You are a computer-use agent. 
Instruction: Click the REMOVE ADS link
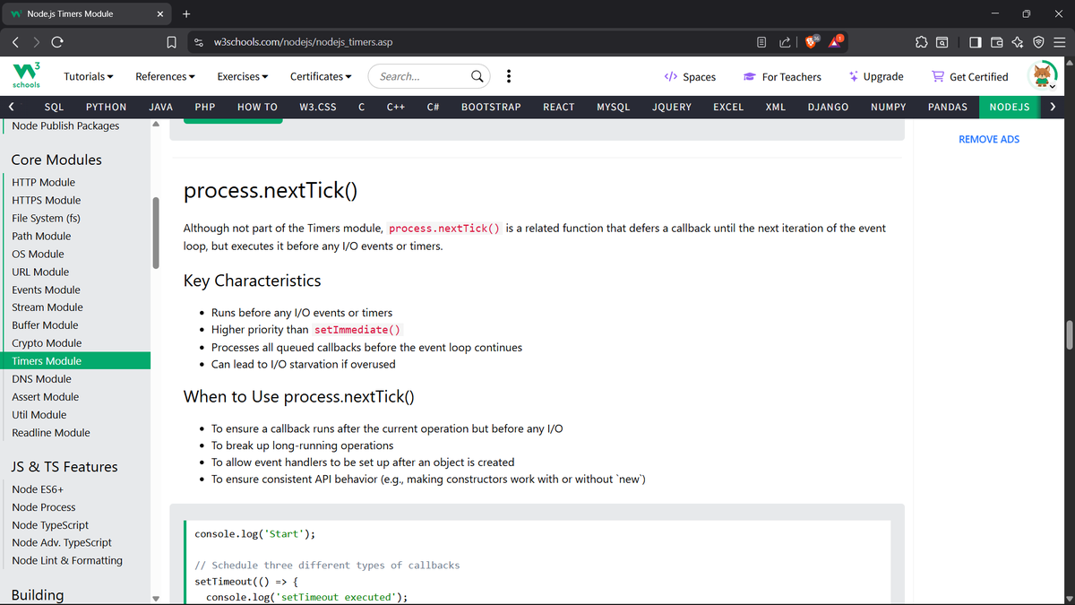click(x=989, y=139)
